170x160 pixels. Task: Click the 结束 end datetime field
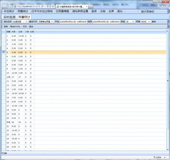106,22
